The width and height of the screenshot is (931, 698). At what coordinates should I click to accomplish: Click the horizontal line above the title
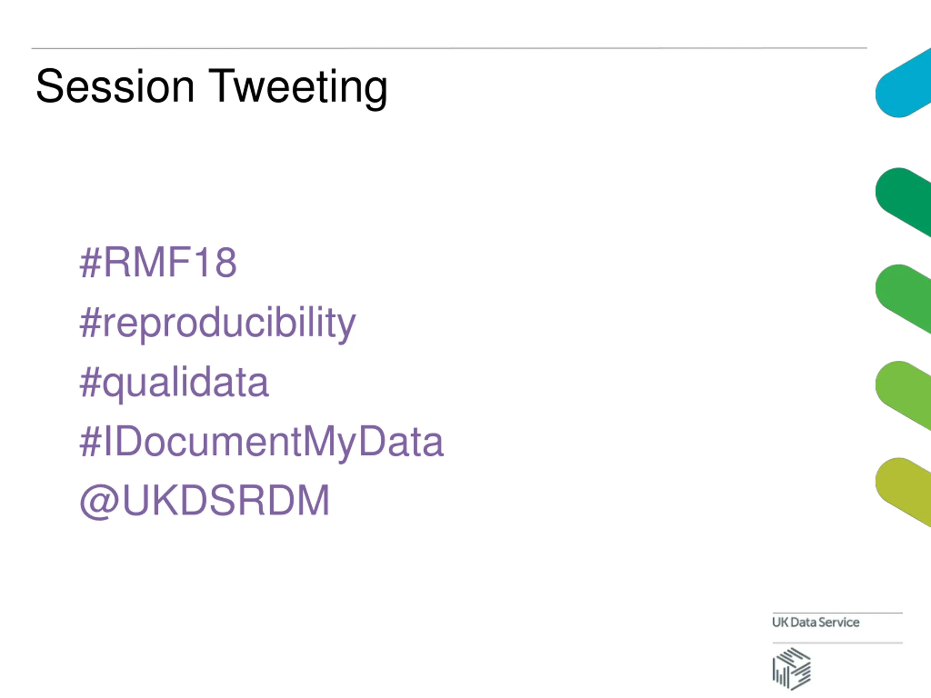click(449, 48)
